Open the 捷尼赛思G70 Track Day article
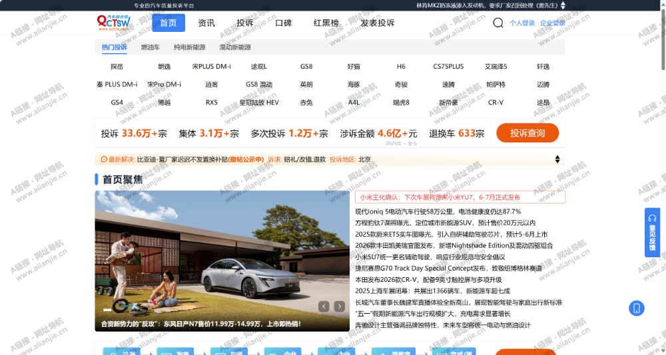666x355 pixels. click(448, 269)
